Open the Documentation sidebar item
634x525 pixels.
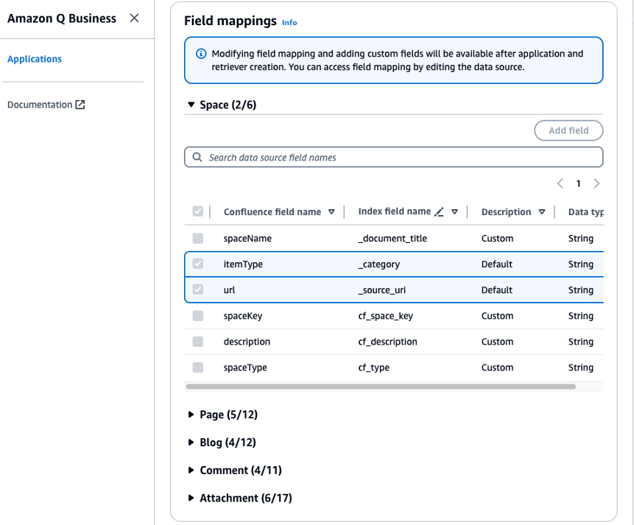click(x=40, y=105)
